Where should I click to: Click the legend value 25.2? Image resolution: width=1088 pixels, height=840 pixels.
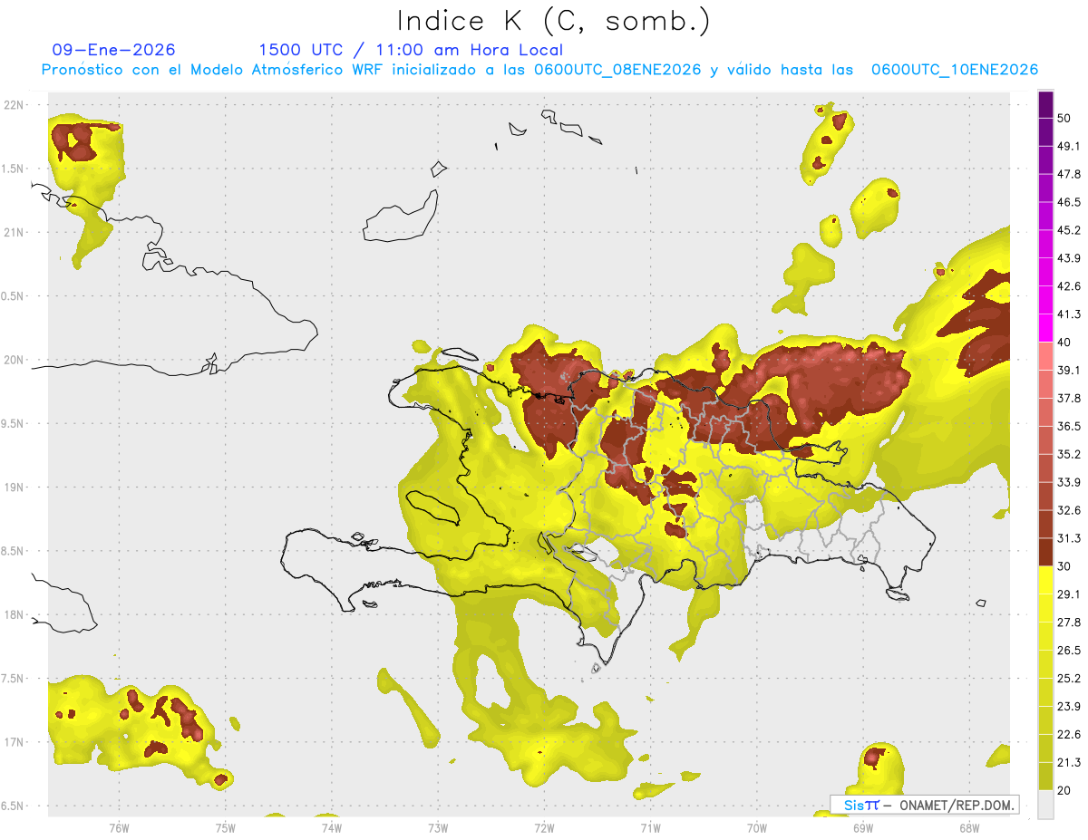coord(1069,679)
